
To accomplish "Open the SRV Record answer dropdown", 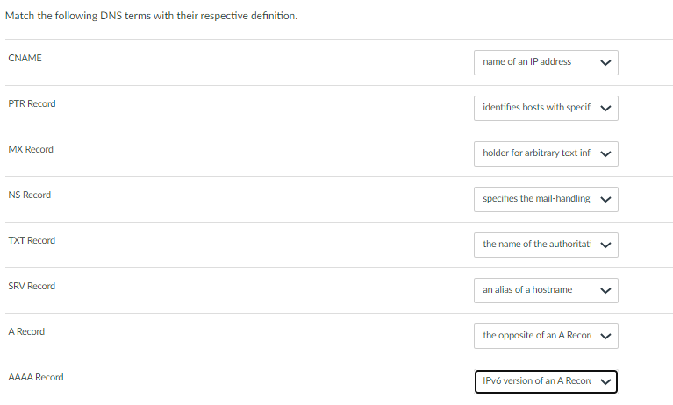I will click(x=545, y=289).
